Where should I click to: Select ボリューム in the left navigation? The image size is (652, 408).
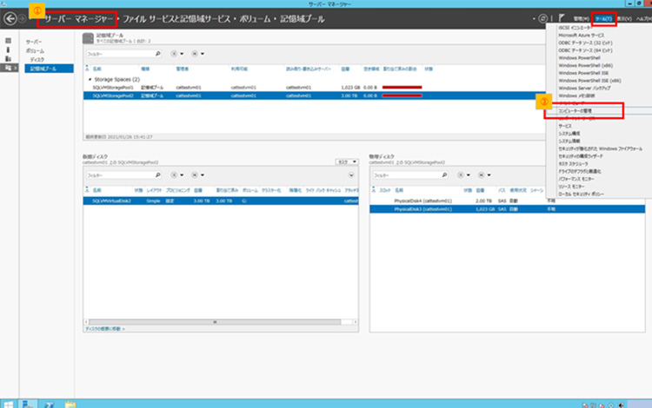click(35, 50)
